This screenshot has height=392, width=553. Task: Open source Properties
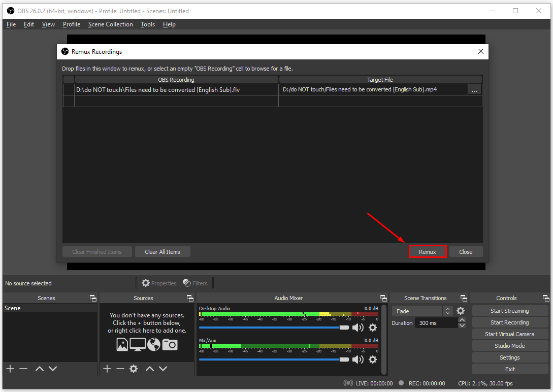click(159, 283)
